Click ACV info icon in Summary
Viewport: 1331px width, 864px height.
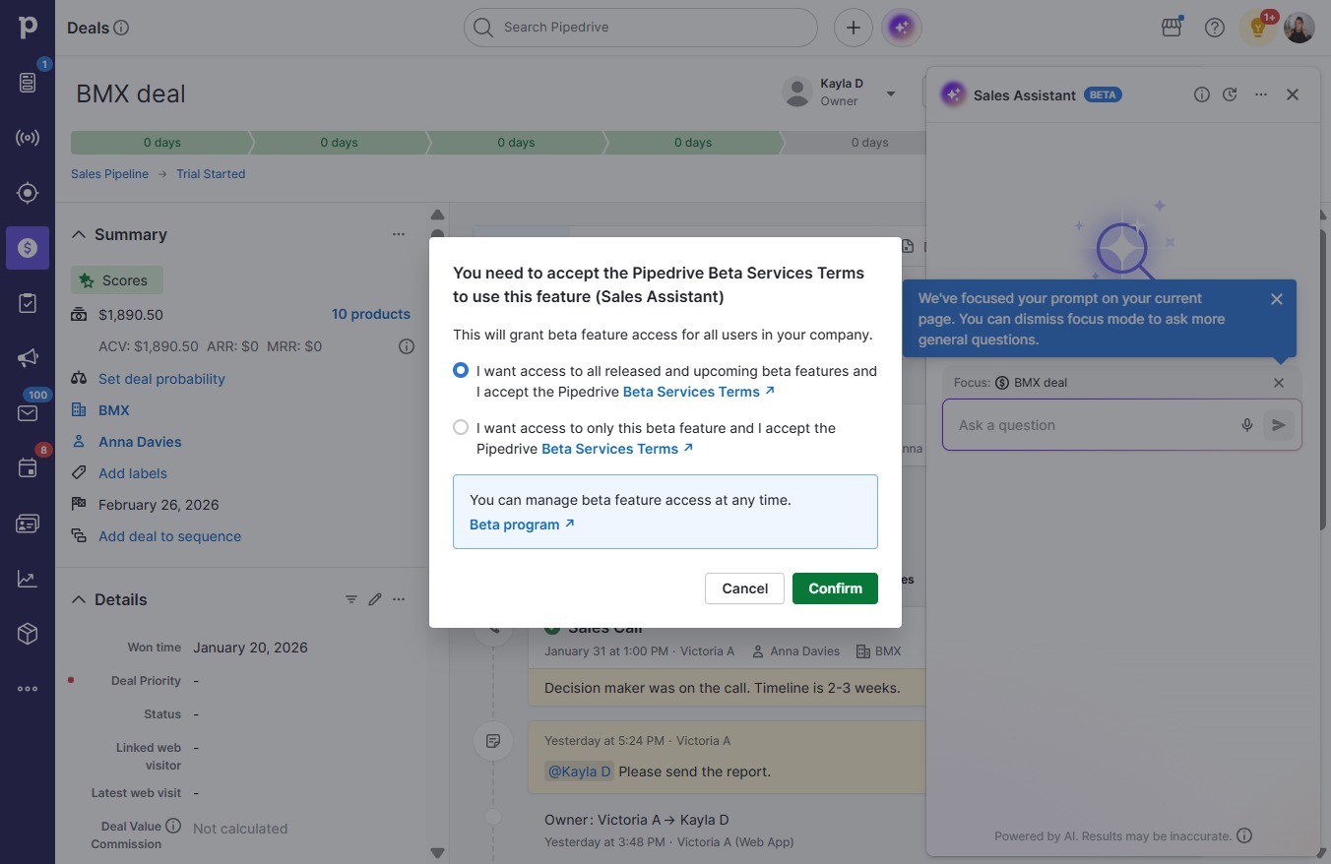coord(406,346)
